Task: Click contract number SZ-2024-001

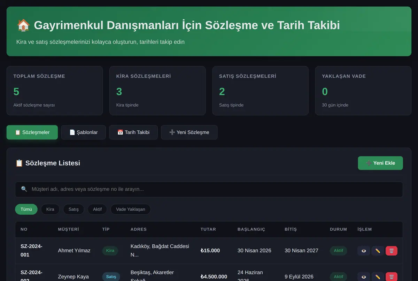Action: [31, 251]
